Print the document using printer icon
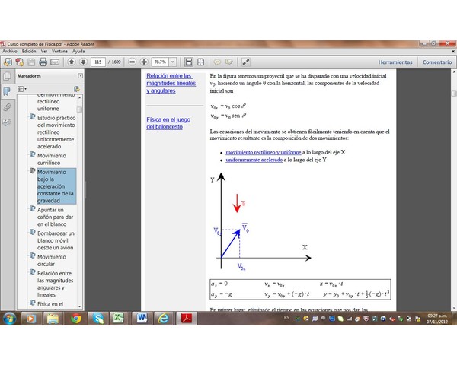The width and height of the screenshot is (457, 365). pyautogui.click(x=43, y=62)
